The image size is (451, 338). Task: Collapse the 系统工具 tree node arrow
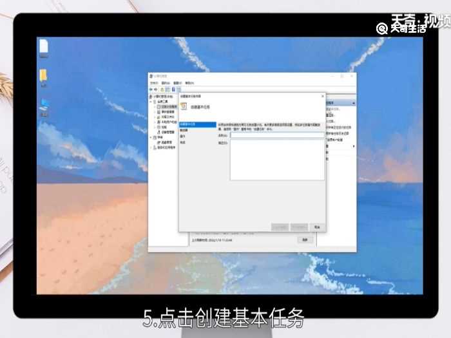point(151,102)
